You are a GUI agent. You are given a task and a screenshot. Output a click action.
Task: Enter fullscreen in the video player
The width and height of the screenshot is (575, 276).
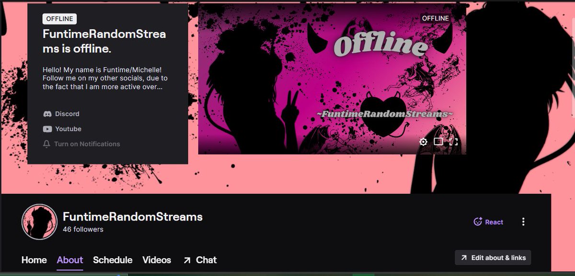click(x=453, y=141)
